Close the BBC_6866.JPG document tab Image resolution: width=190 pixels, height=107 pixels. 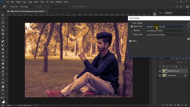(47, 11)
